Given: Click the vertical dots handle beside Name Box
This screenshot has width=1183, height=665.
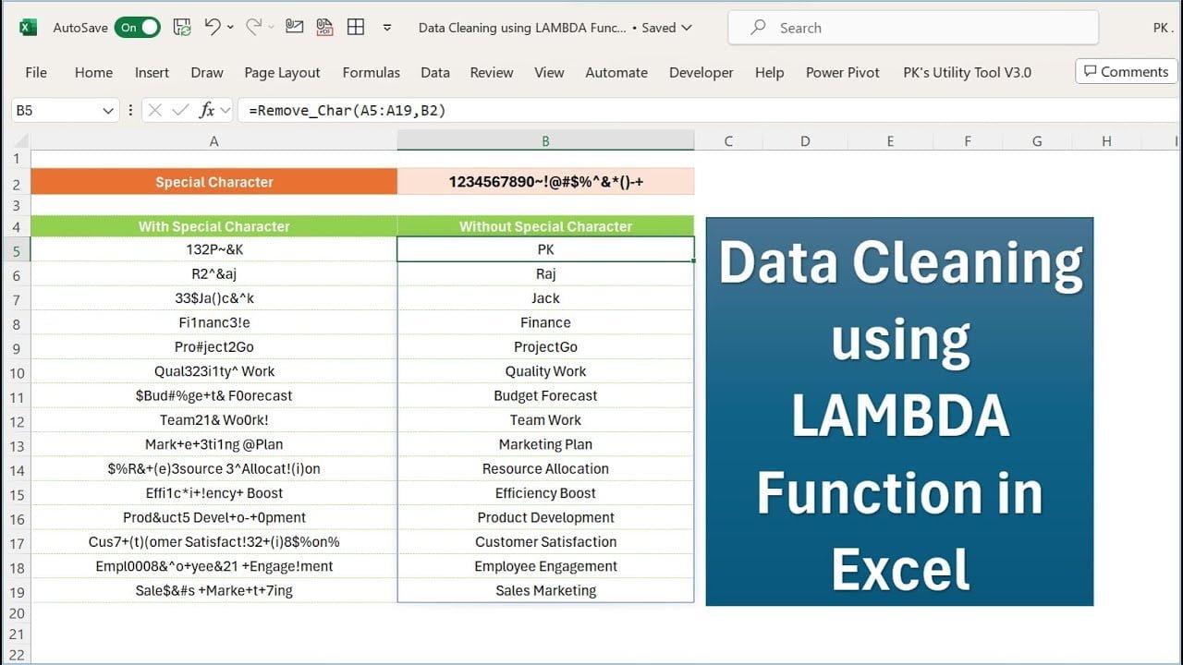Looking at the screenshot, I should tap(130, 111).
